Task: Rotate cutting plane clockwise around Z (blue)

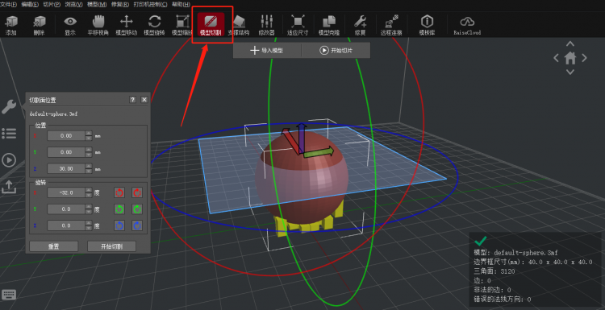Action: [137, 225]
